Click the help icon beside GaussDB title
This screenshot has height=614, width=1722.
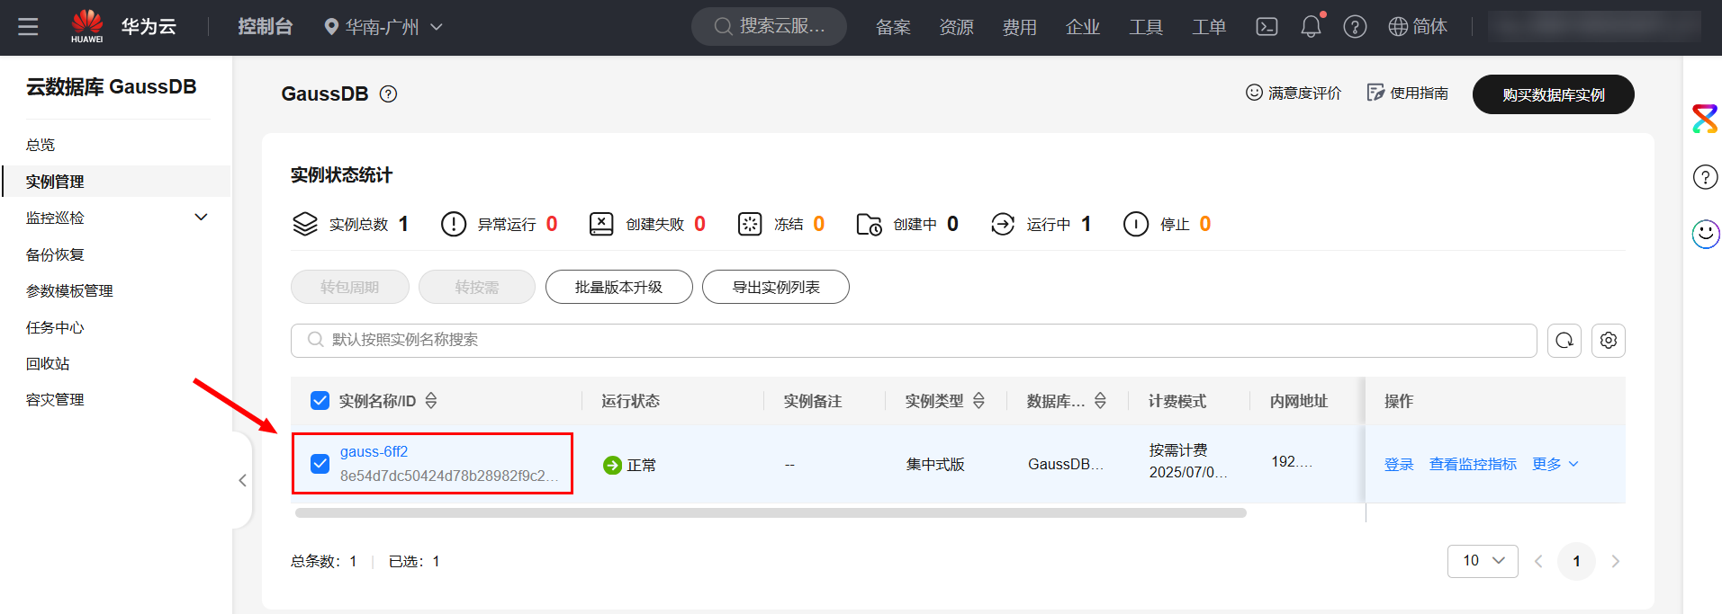pyautogui.click(x=388, y=93)
